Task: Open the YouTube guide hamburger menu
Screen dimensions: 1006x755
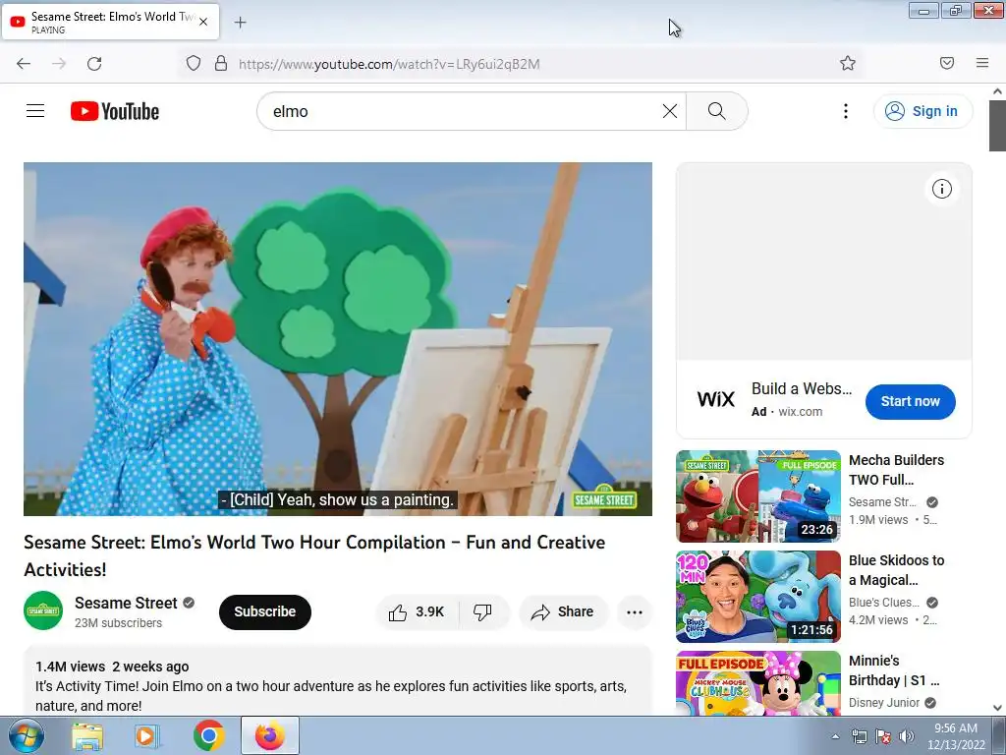Action: 35,111
